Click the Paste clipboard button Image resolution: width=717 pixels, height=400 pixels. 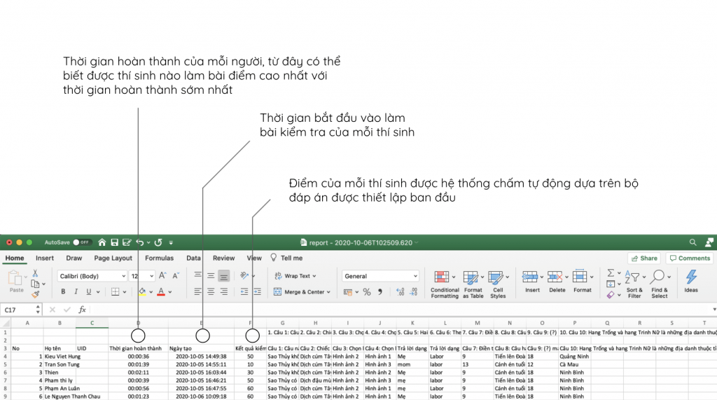pos(16,281)
